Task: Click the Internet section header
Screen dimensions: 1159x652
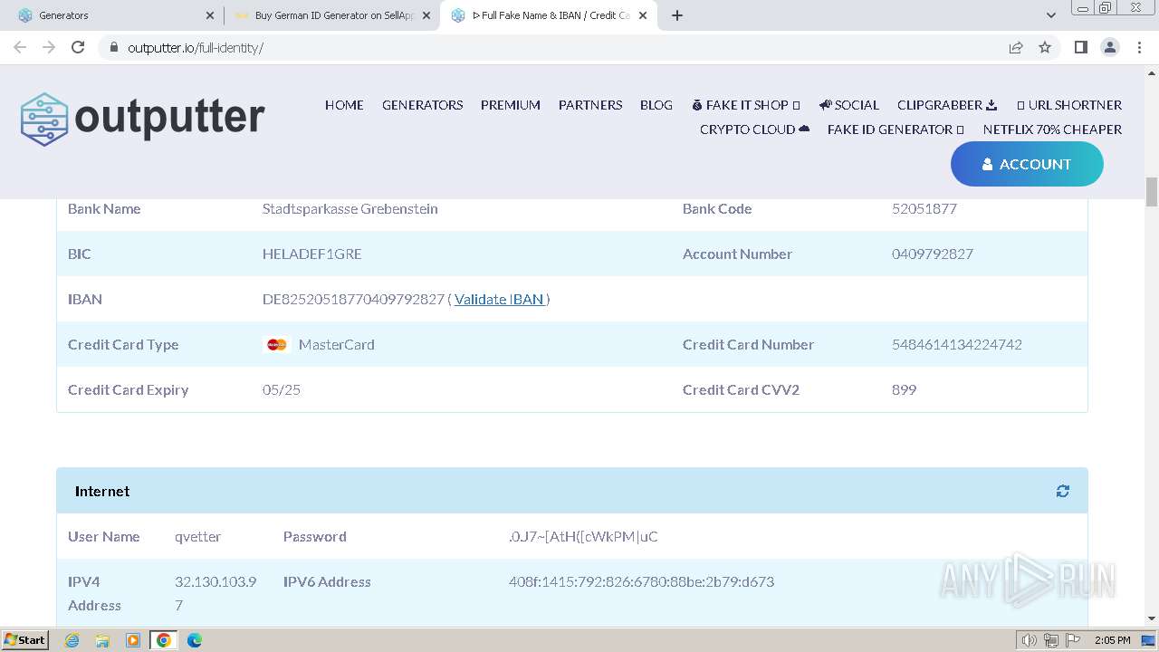Action: pos(572,491)
